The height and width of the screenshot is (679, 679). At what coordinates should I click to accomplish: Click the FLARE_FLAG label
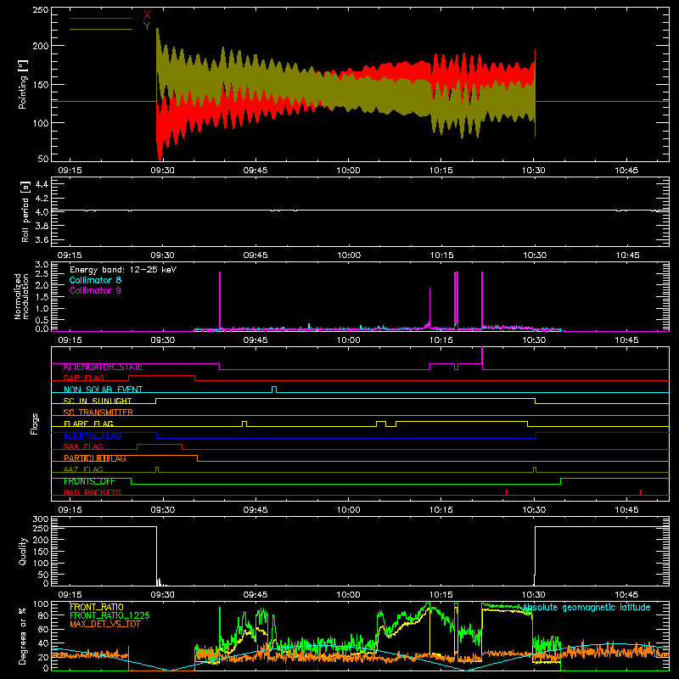coord(88,424)
